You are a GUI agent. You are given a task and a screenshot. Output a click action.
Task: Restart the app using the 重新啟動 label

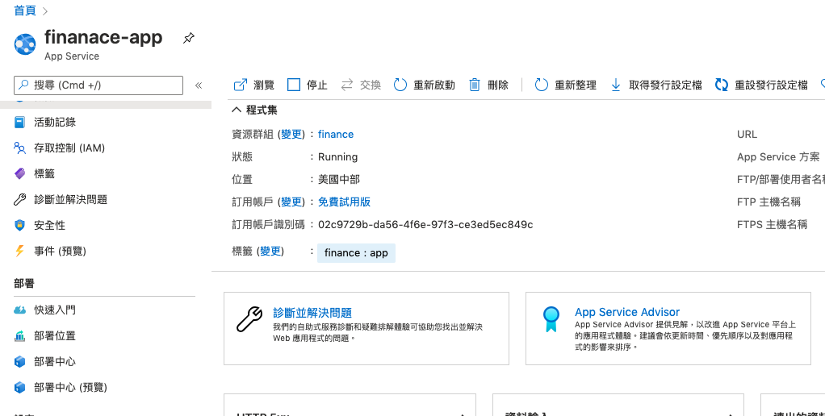point(434,85)
